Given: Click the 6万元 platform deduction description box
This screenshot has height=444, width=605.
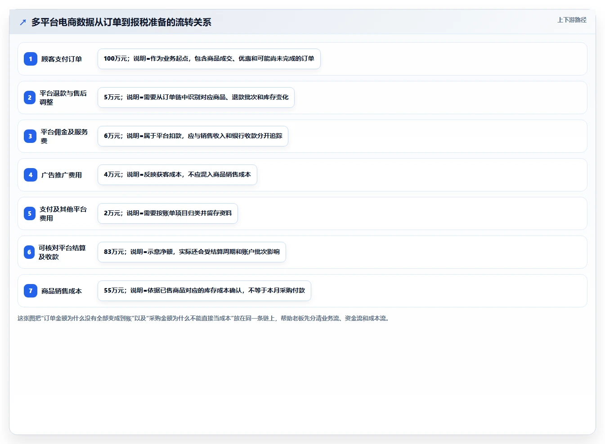Looking at the screenshot, I should point(193,136).
